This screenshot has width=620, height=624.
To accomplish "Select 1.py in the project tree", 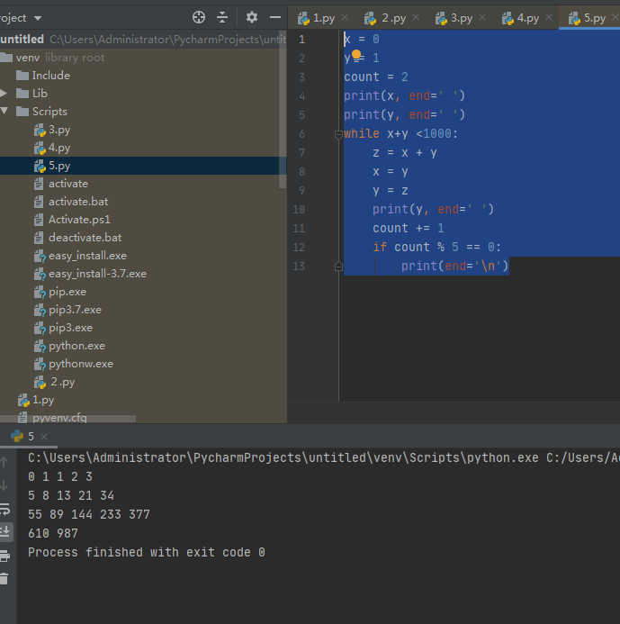I will (43, 400).
